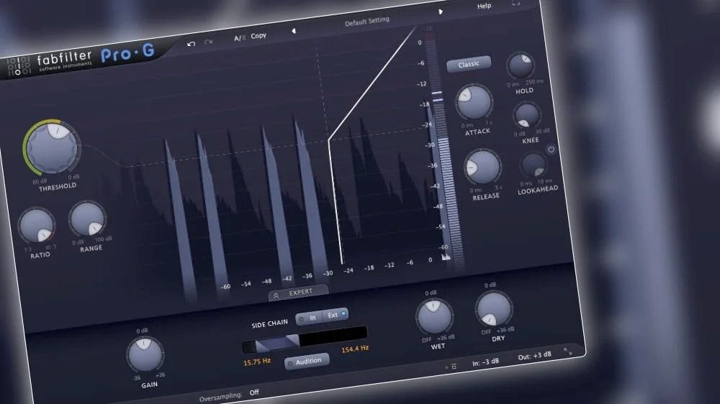Viewport: 720px width, 404px height.
Task: Click the undo arrow icon
Action: (x=191, y=44)
